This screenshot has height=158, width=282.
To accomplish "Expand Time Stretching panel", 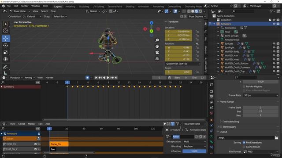I will point(230,122).
